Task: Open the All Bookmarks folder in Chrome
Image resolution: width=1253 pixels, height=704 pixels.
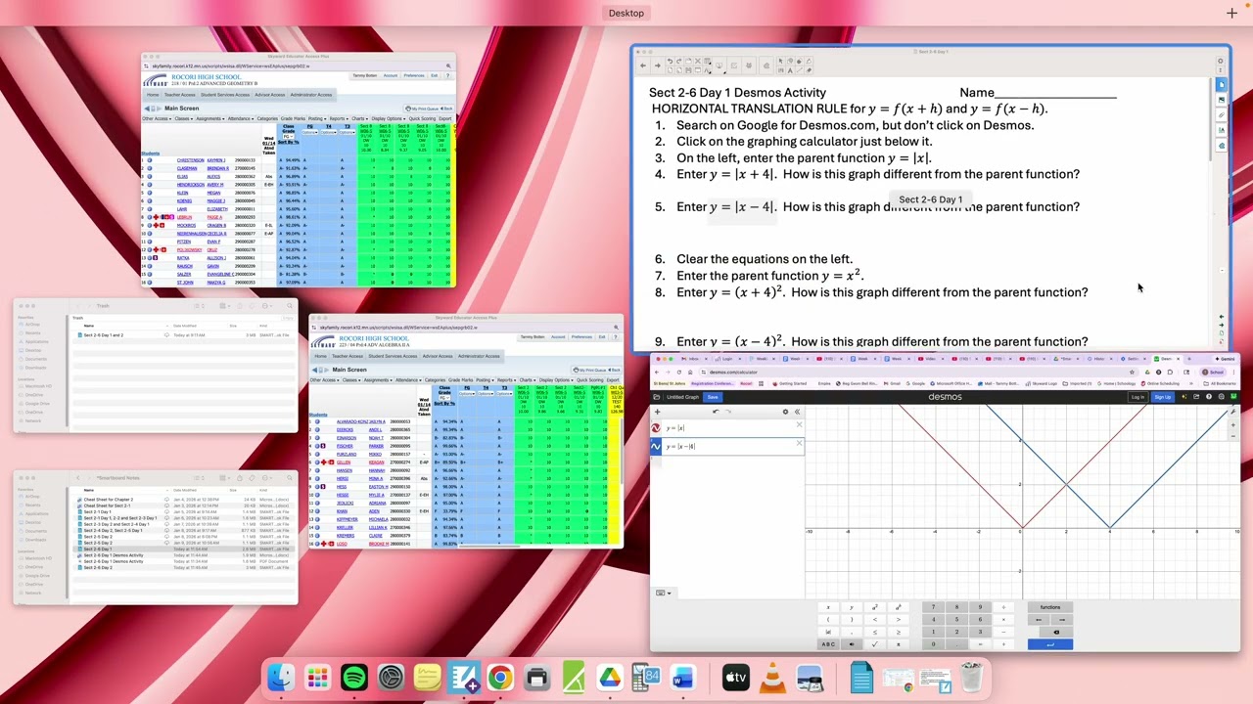Action: pyautogui.click(x=1221, y=383)
